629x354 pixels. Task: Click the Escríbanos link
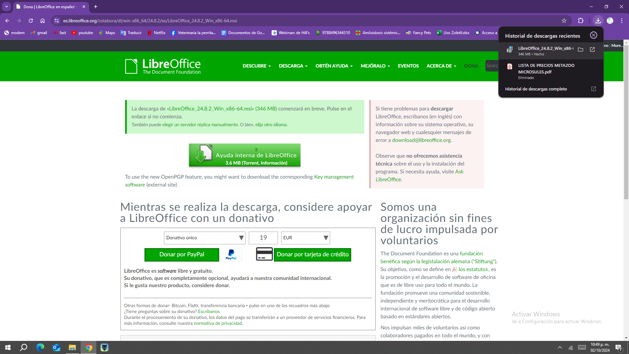(209, 311)
